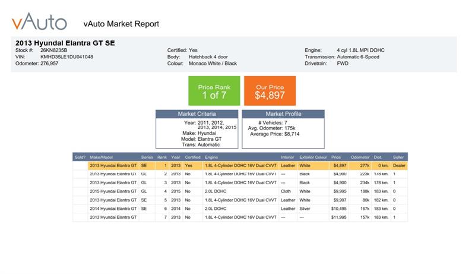Click the Certified: Yes field
The image size is (475, 274).
[x=182, y=51]
